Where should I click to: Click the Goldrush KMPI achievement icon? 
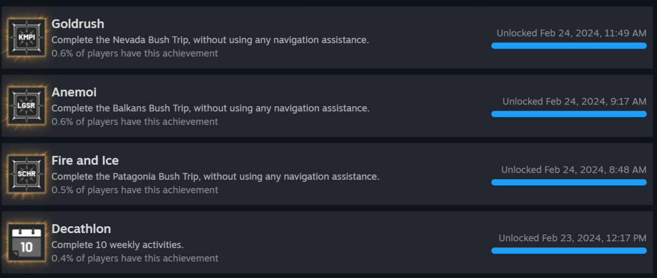click(x=26, y=37)
